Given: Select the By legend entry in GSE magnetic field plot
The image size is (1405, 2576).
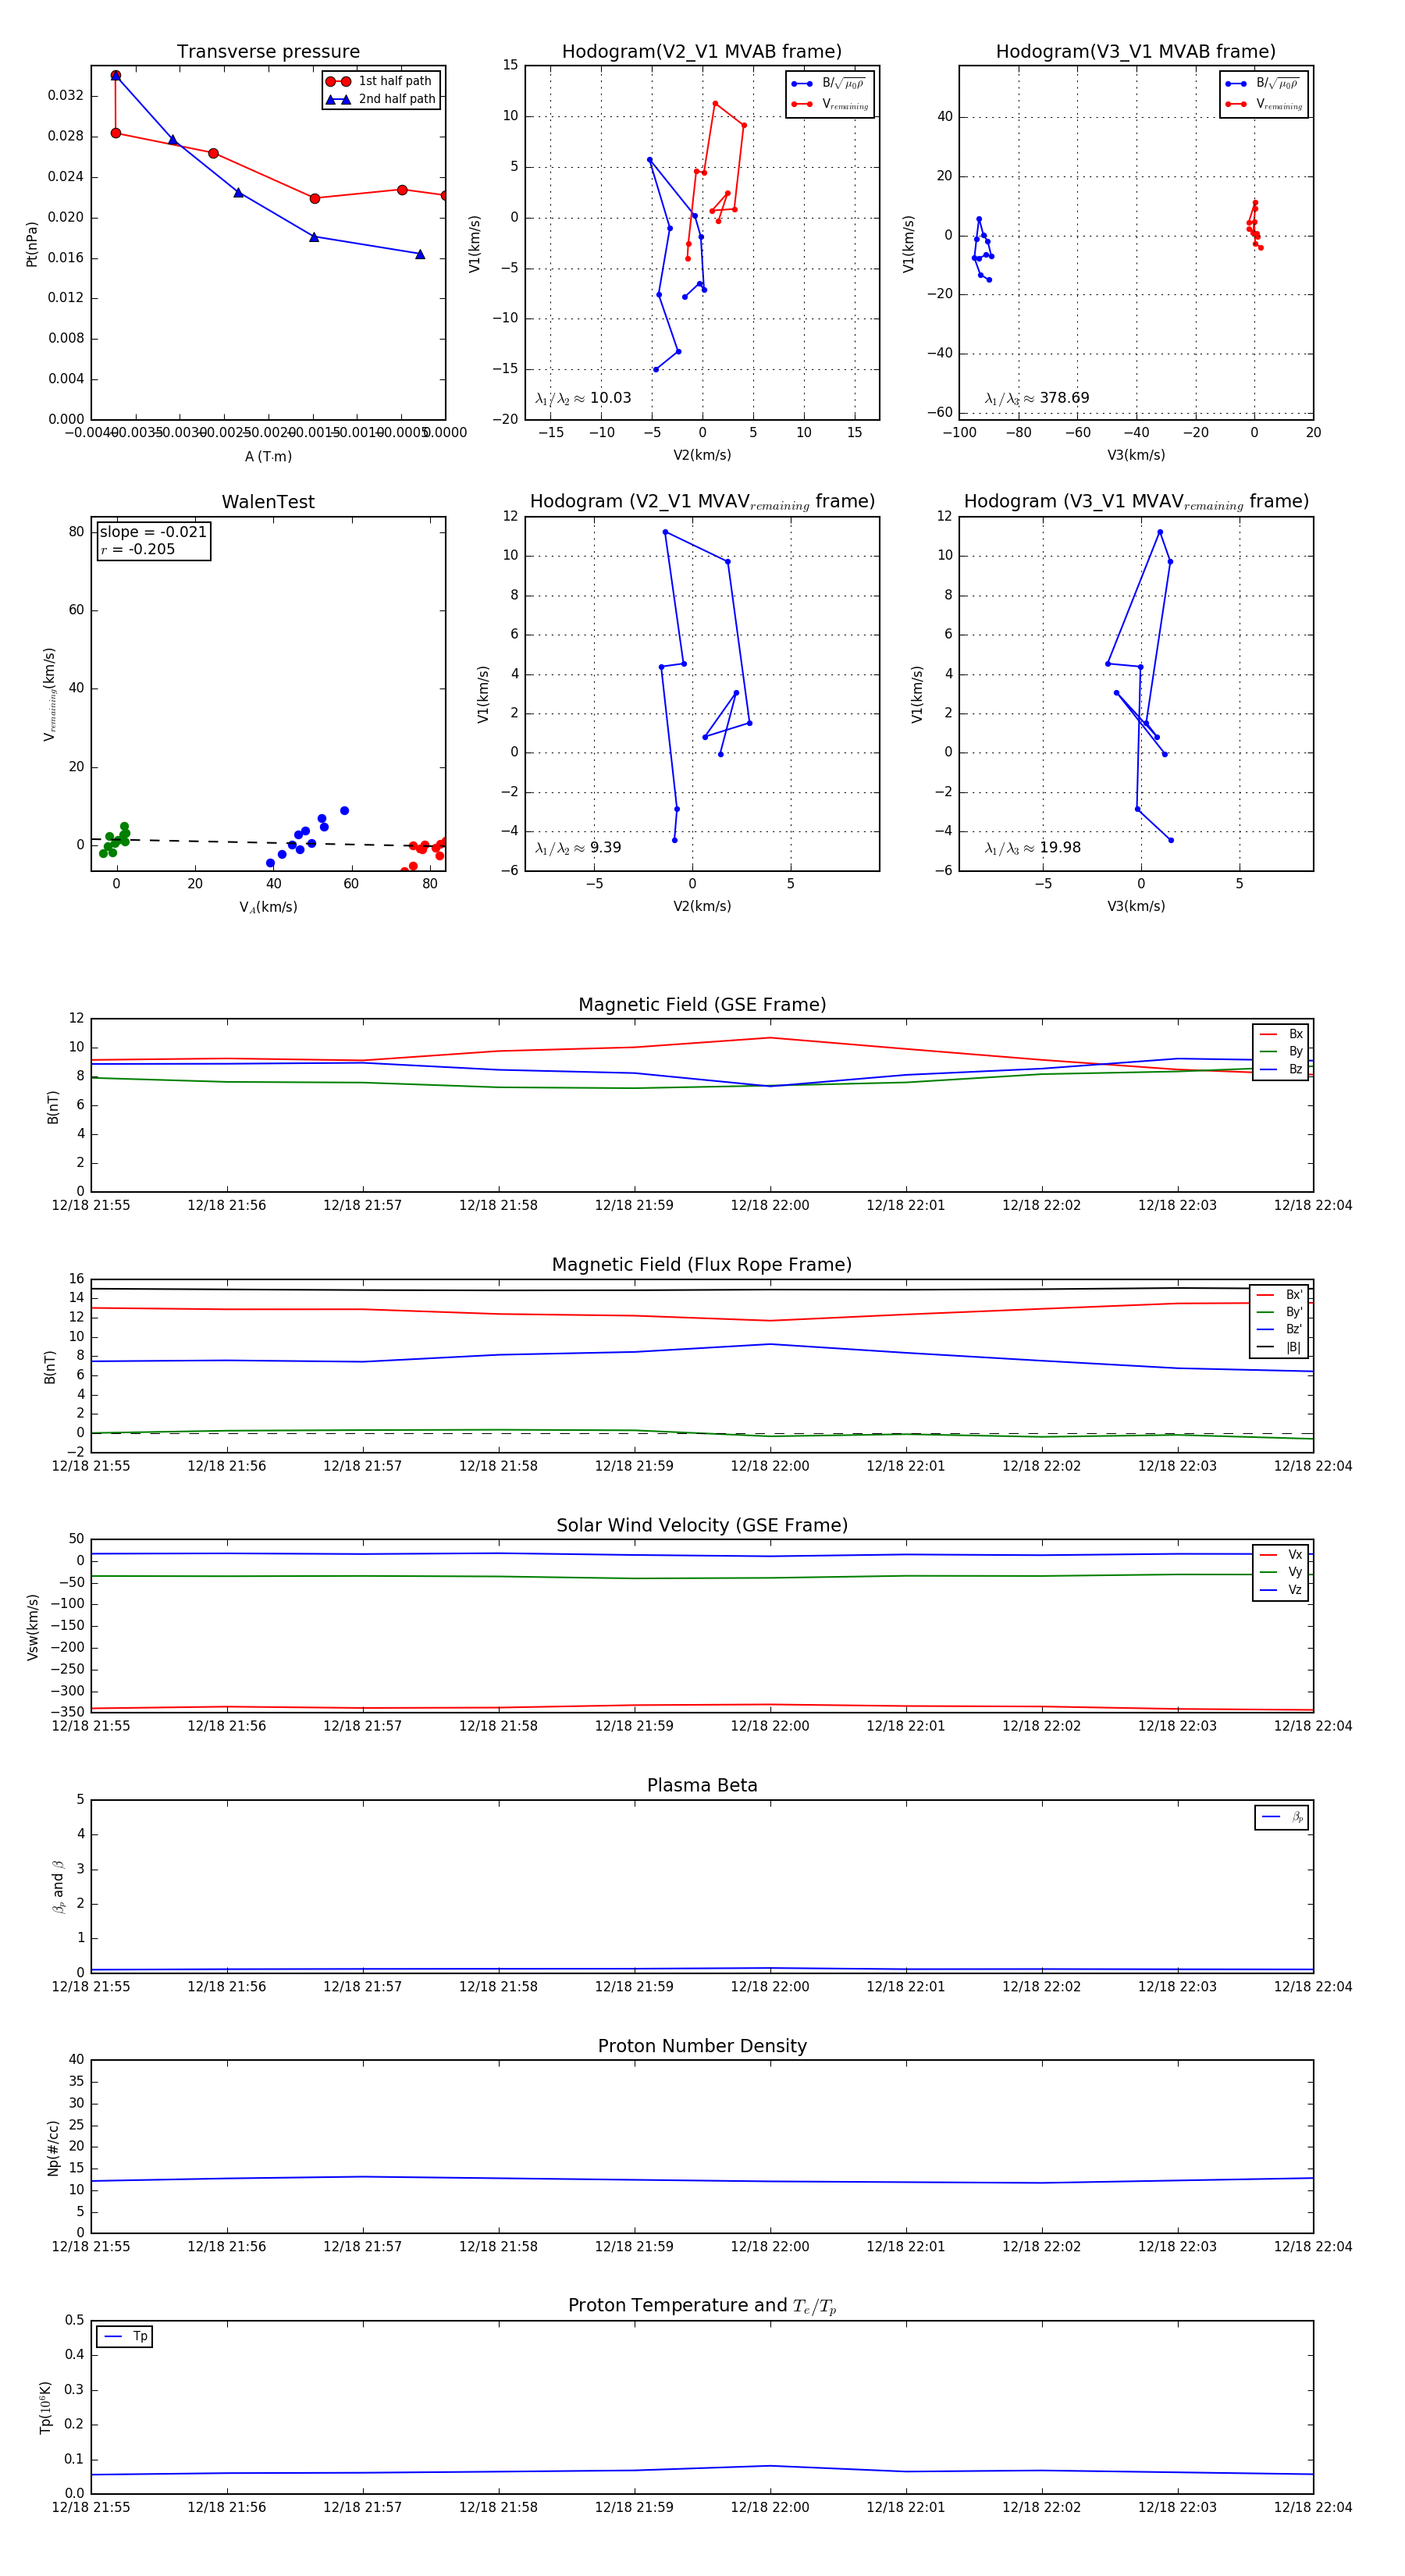Looking at the screenshot, I should point(1281,1051).
